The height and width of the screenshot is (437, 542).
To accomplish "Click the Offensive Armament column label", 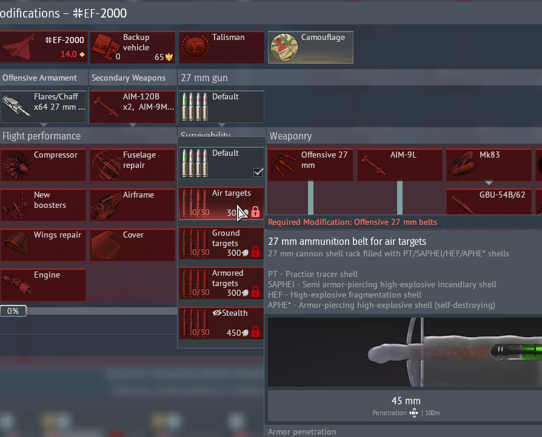I will (x=40, y=78).
